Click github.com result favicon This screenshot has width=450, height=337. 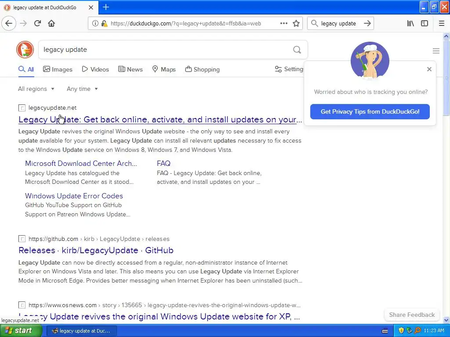click(22, 239)
